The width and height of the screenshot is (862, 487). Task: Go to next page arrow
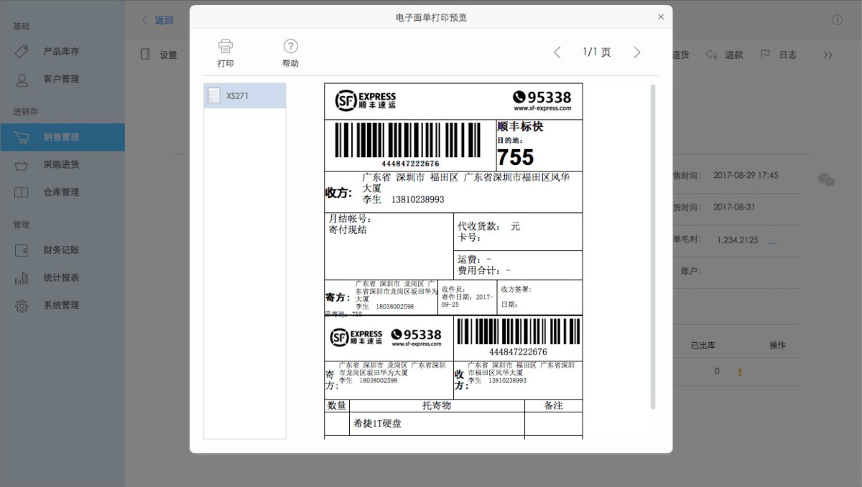(x=636, y=52)
